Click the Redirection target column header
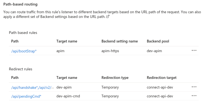213x104 pixels. [162, 78]
